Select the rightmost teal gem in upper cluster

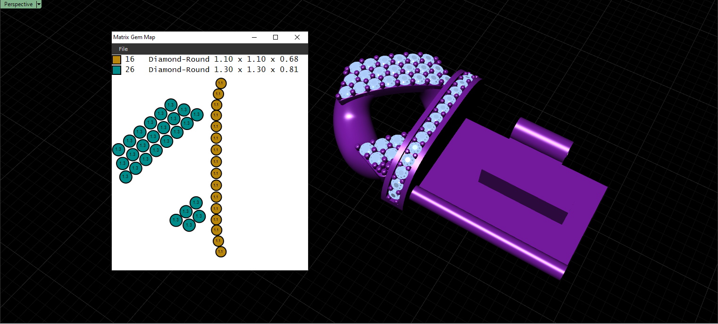click(197, 114)
